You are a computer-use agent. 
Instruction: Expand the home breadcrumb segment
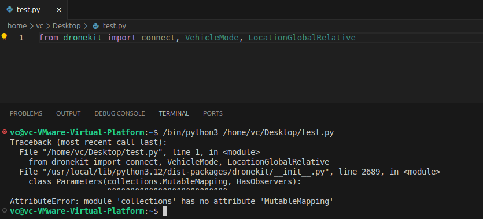pos(17,26)
